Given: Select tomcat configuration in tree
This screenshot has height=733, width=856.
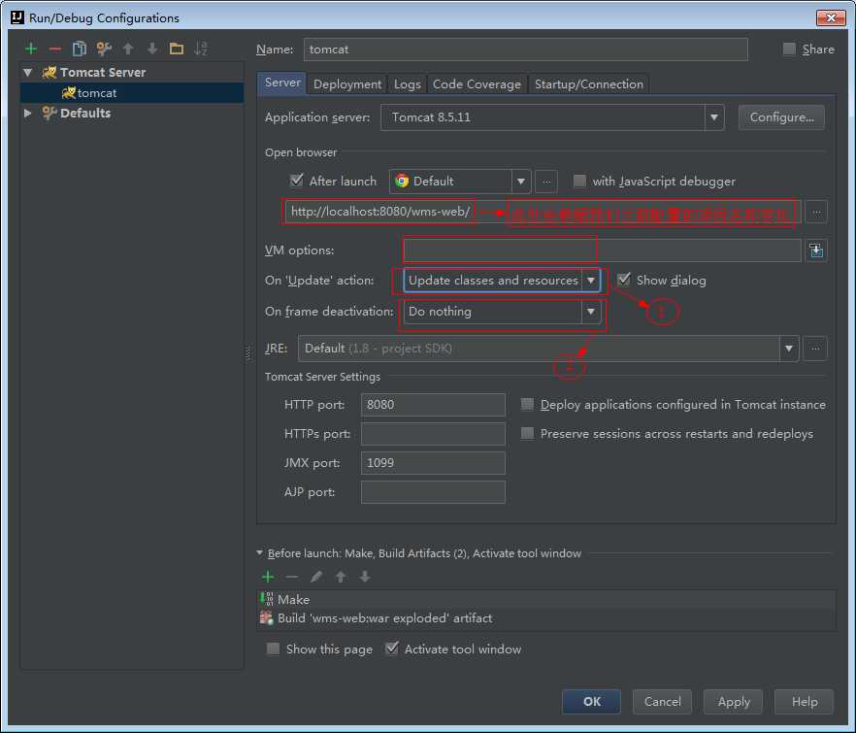Looking at the screenshot, I should click(132, 93).
